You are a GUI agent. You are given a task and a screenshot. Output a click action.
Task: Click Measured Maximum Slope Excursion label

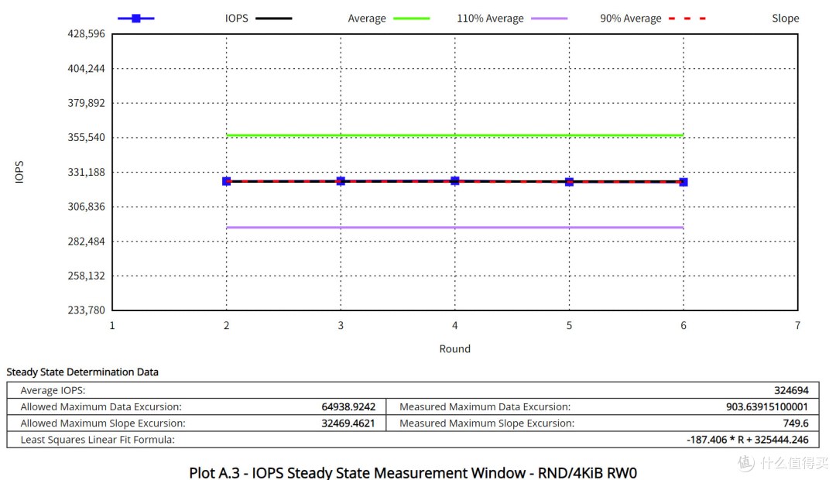pyautogui.click(x=487, y=423)
